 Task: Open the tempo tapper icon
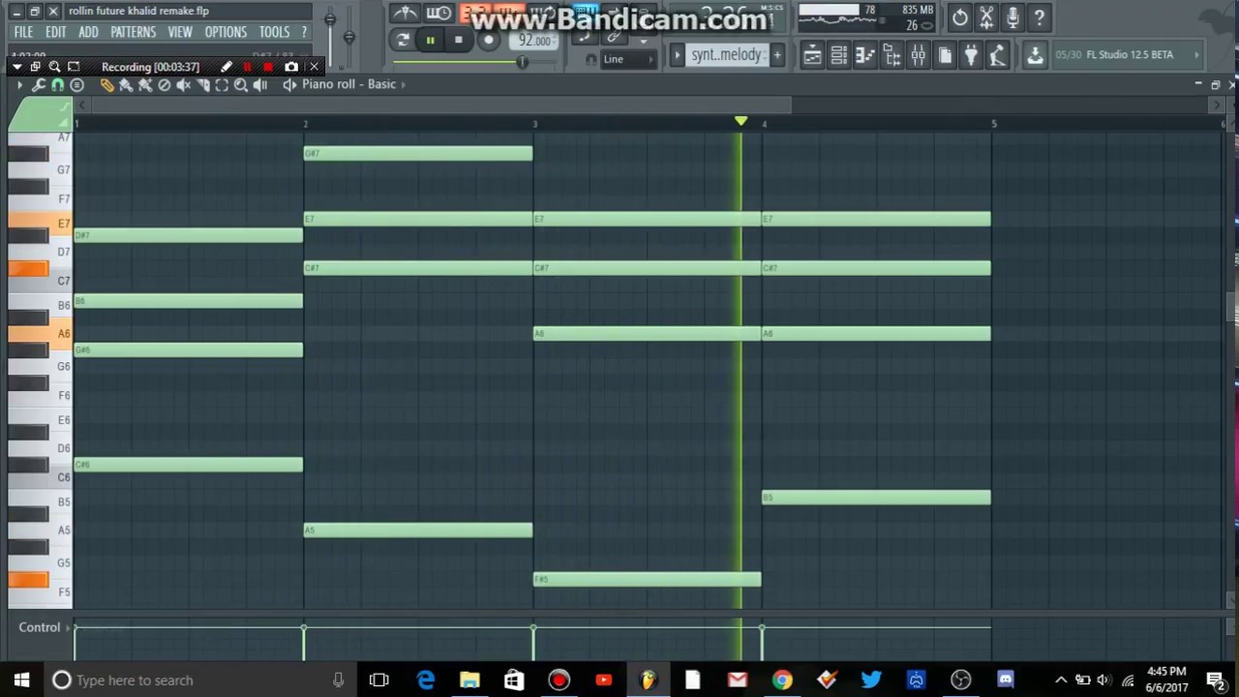point(997,55)
